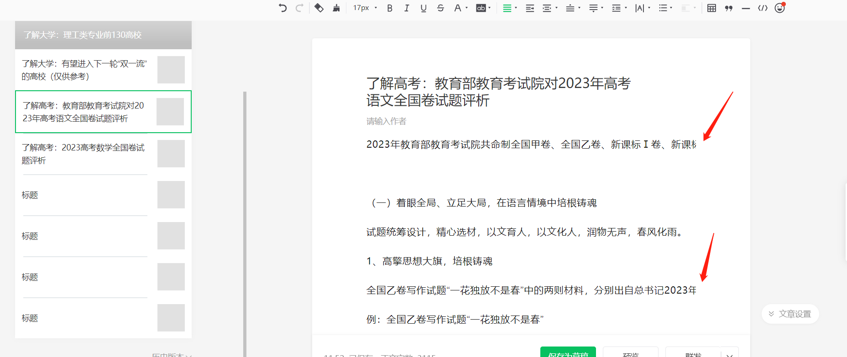The height and width of the screenshot is (357, 847).
Task: Open article 有望进入下一轮"双一流"的高校
Action: (x=84, y=70)
